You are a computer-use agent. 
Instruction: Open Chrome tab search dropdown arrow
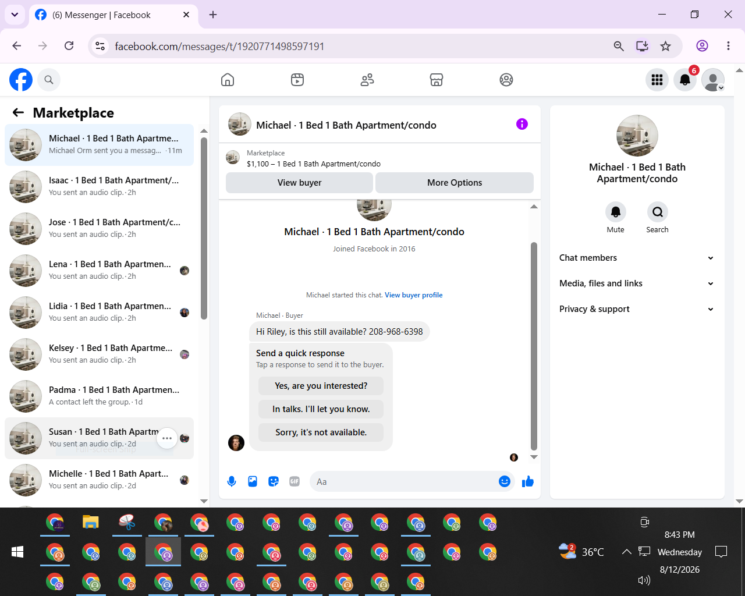click(15, 15)
